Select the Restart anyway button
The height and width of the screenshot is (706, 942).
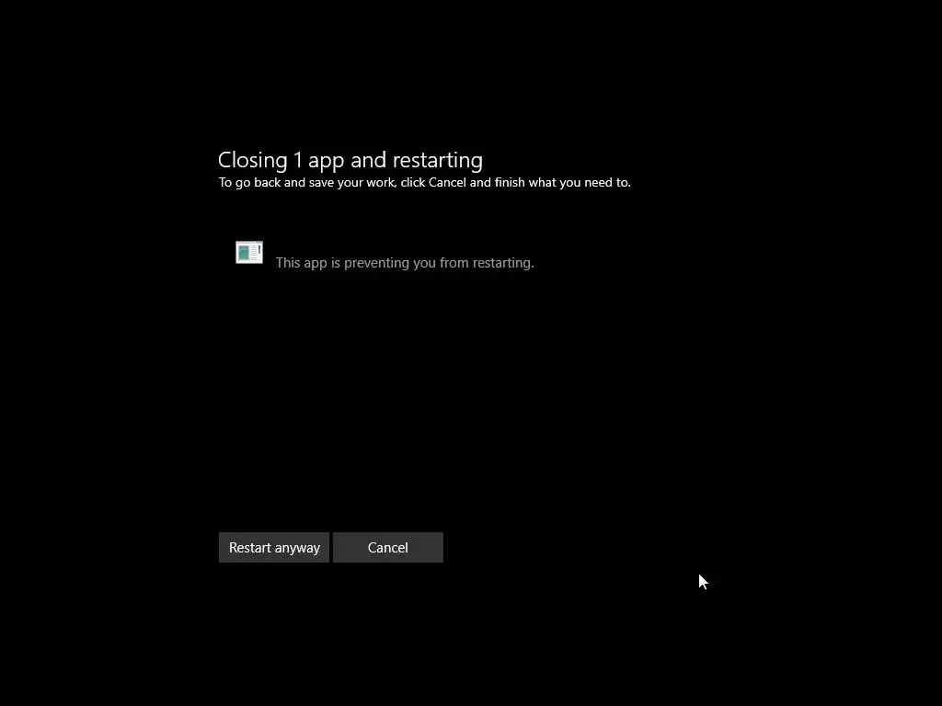click(274, 548)
